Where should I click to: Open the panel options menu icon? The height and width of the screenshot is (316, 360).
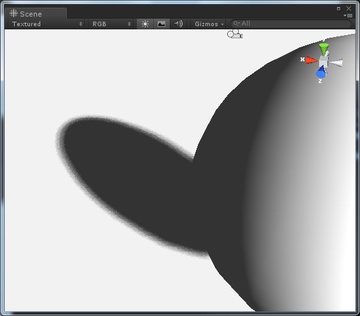[x=348, y=15]
